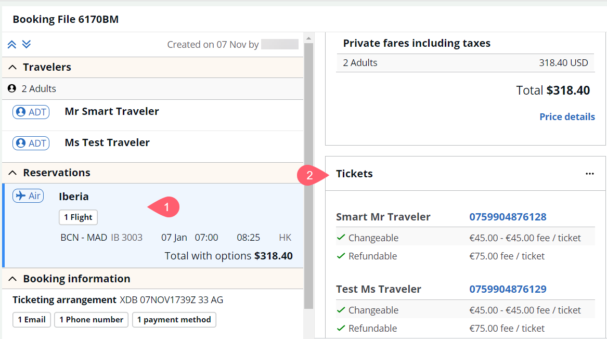The width and height of the screenshot is (607, 339).
Task: Collapse the Travelers section
Action: pos(13,68)
